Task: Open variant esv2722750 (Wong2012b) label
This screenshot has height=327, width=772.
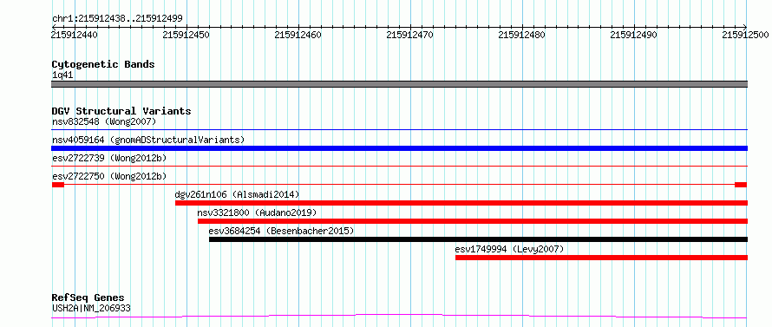Action: click(109, 176)
